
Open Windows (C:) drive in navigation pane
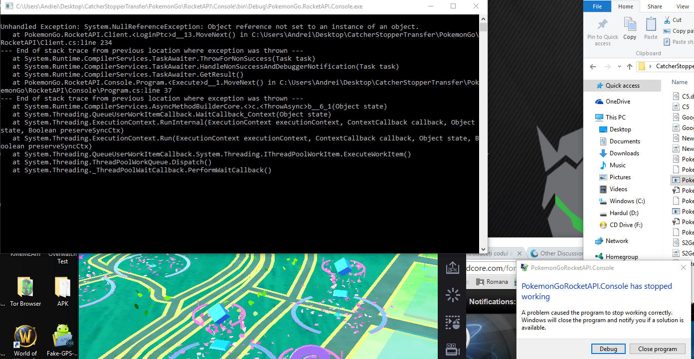622,201
